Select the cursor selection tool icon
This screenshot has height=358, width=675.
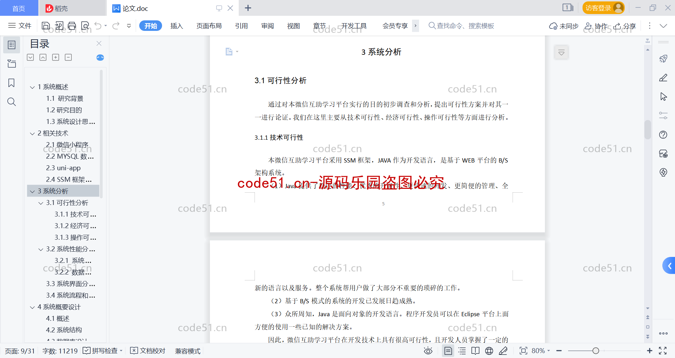point(663,97)
